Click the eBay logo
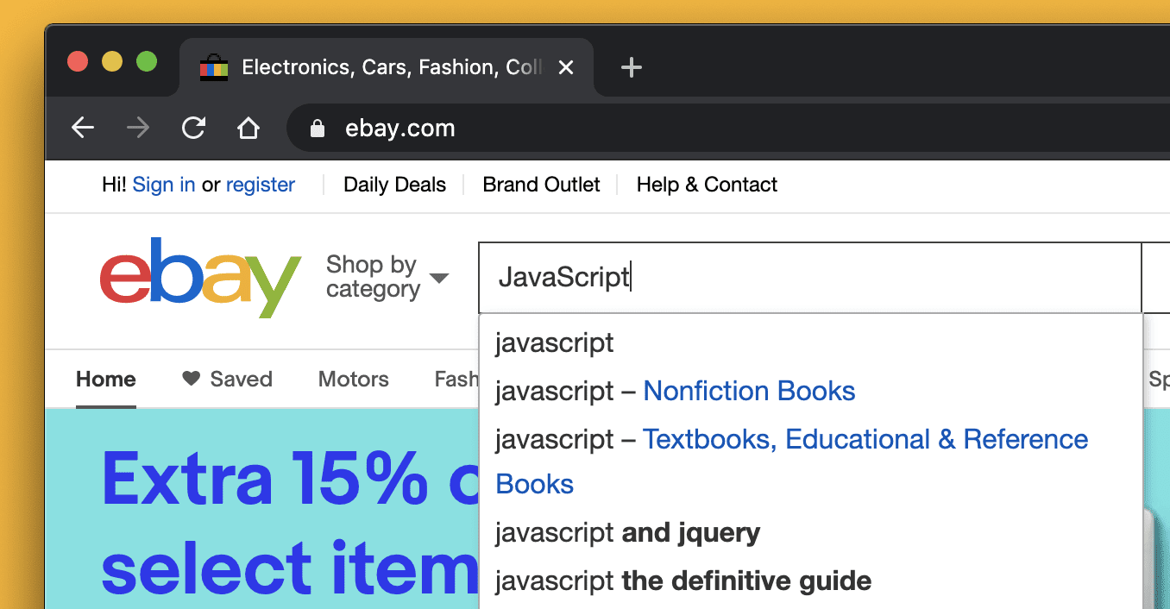The height and width of the screenshot is (609, 1170). pyautogui.click(x=199, y=277)
